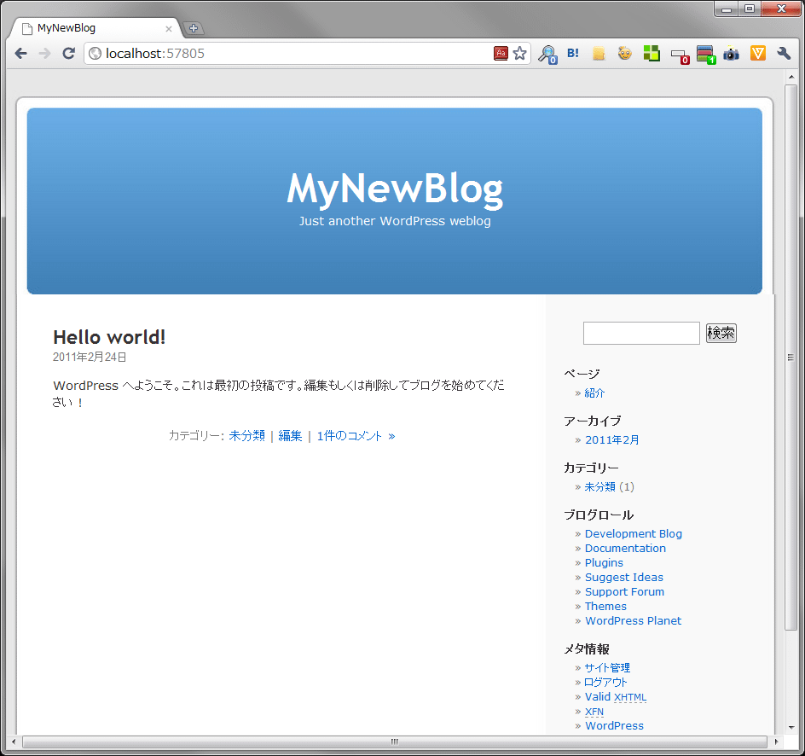
Task: Close the MyNewBlog tab
Action: click(168, 29)
